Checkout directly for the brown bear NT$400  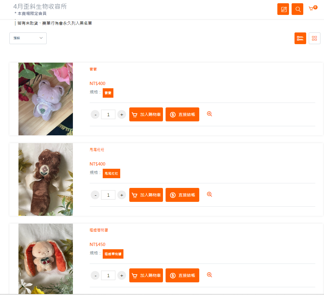click(x=182, y=195)
